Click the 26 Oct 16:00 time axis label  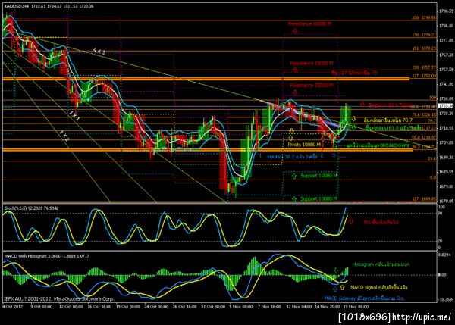click(184, 307)
